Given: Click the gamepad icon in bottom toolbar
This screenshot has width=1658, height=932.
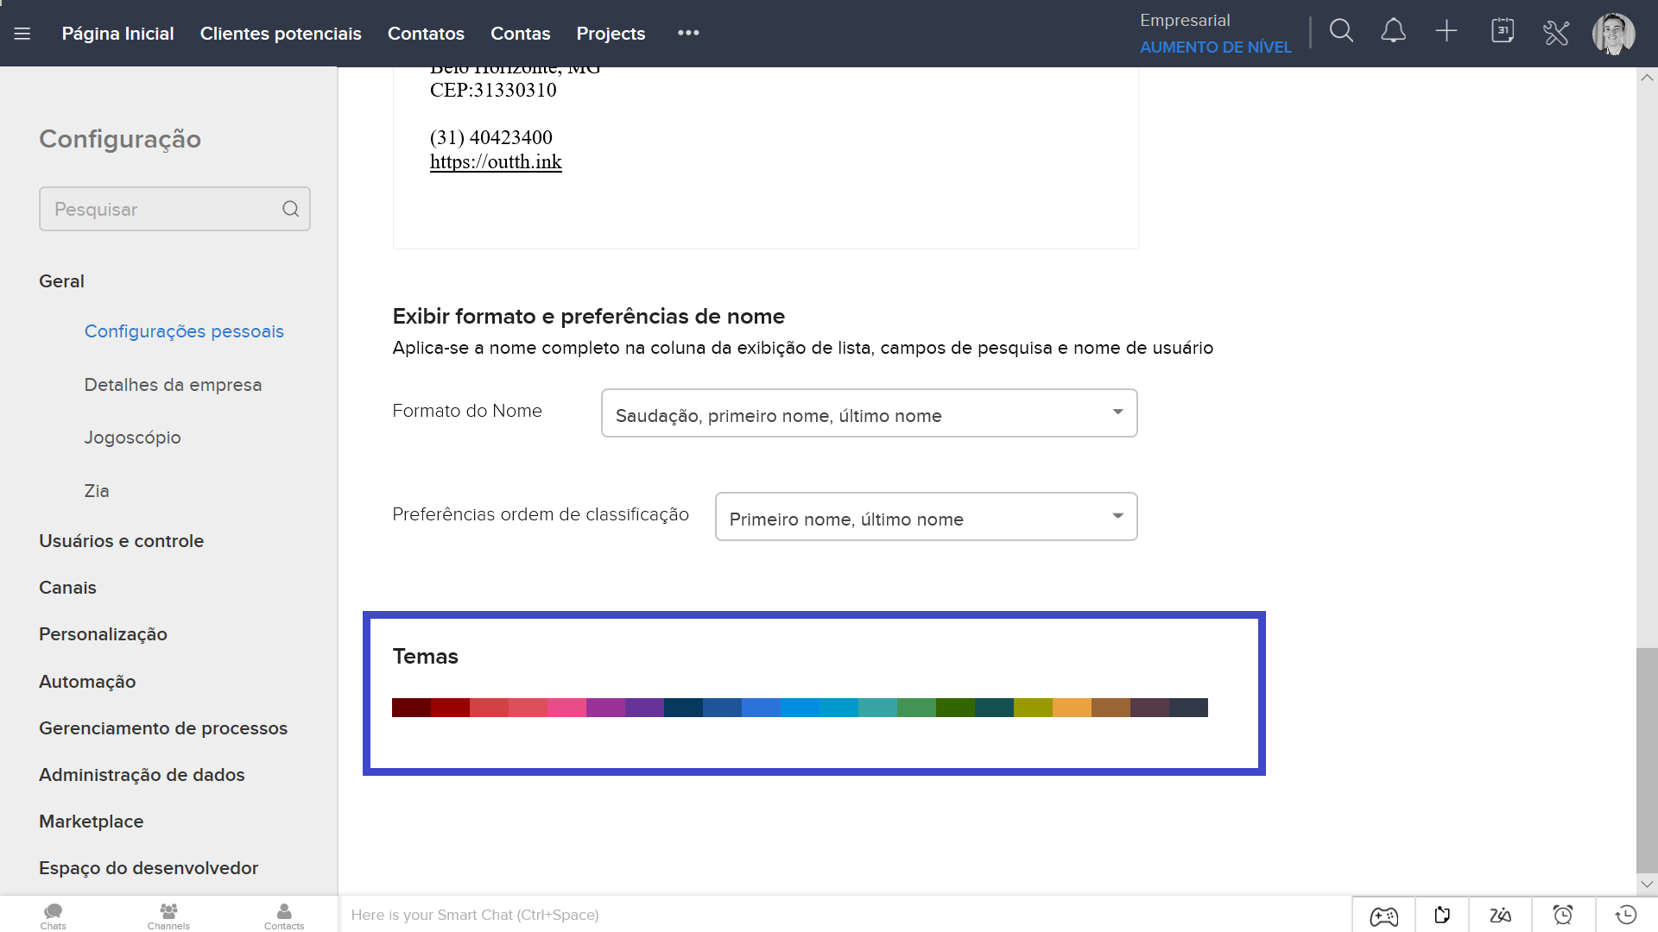Looking at the screenshot, I should point(1383,916).
